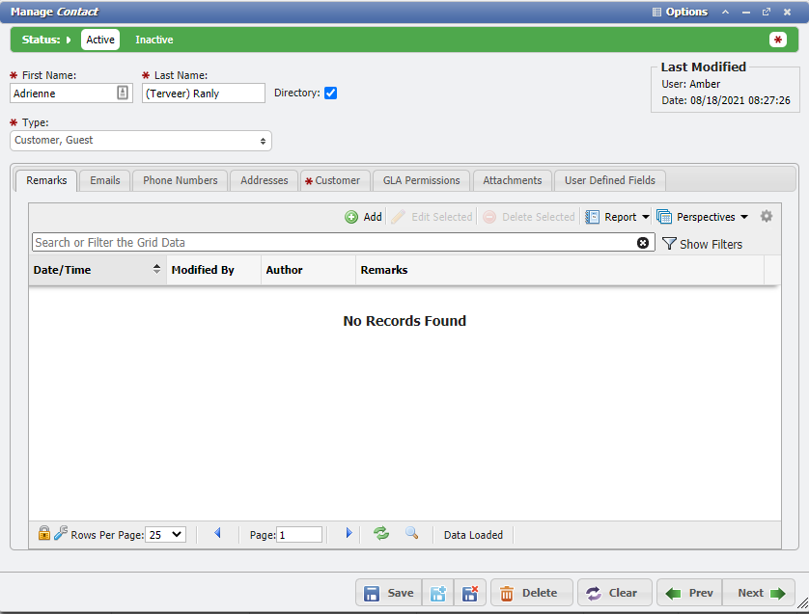Sort the Date/Time column

[97, 270]
